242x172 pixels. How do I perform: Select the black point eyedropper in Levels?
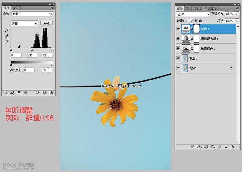[x=6, y=31]
